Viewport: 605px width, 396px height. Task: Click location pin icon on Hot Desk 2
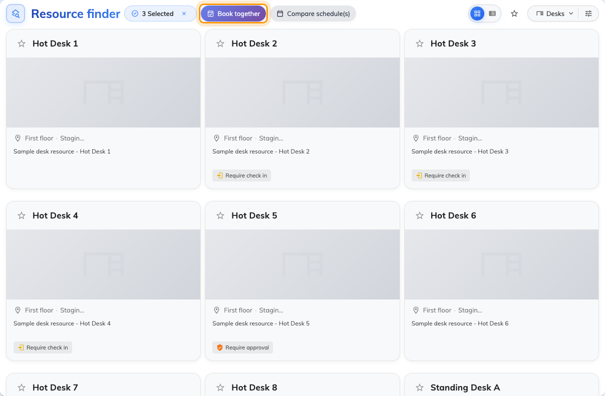tap(216, 138)
